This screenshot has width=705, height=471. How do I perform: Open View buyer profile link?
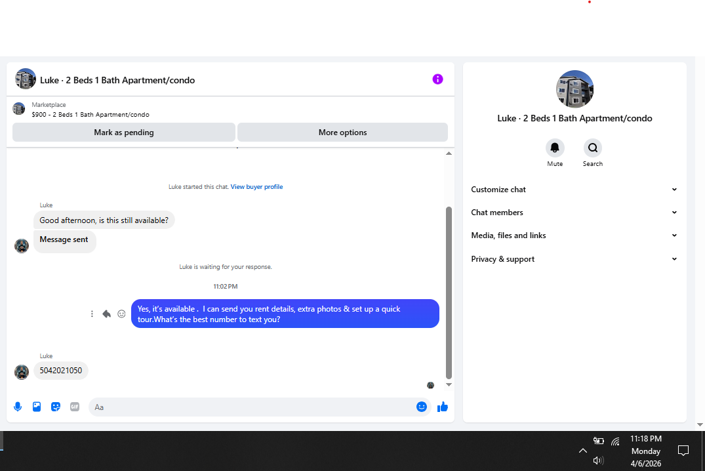[x=256, y=187]
